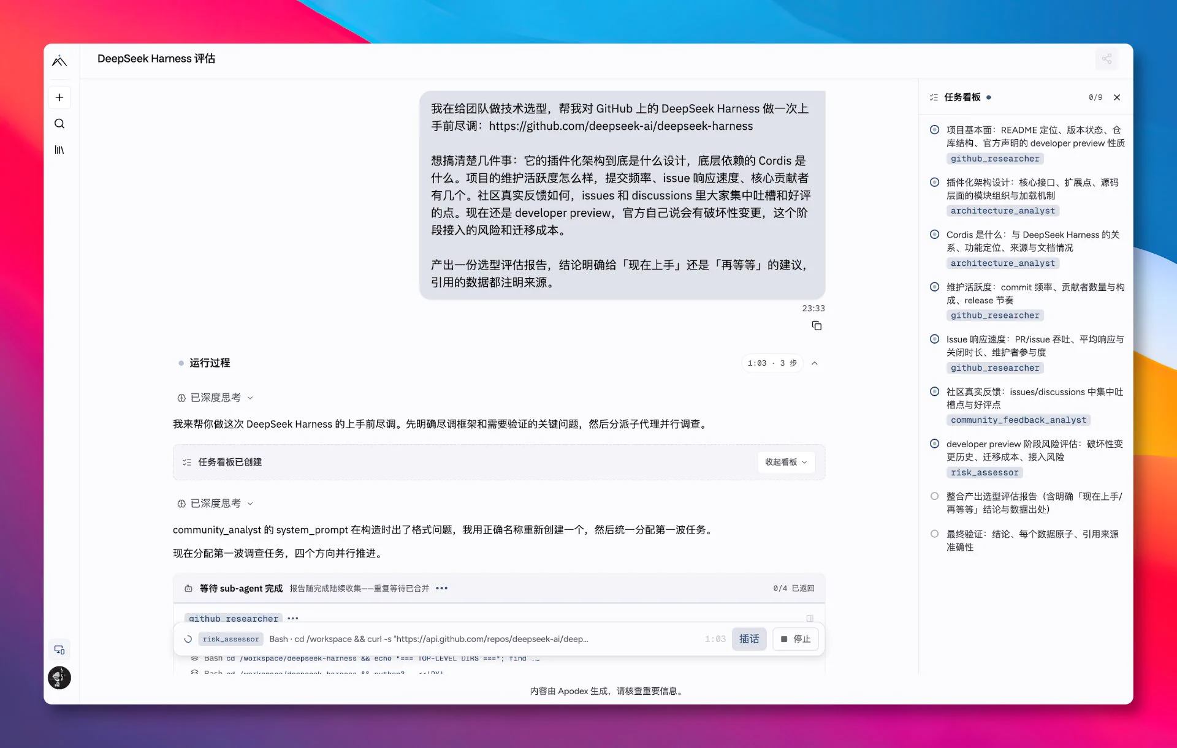The height and width of the screenshot is (748, 1177).
Task: Open the user avatar profile
Action: [x=59, y=678]
